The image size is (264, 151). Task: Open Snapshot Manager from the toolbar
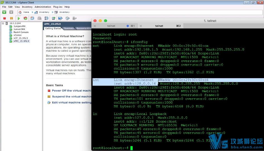pyautogui.click(x=47, y=18)
